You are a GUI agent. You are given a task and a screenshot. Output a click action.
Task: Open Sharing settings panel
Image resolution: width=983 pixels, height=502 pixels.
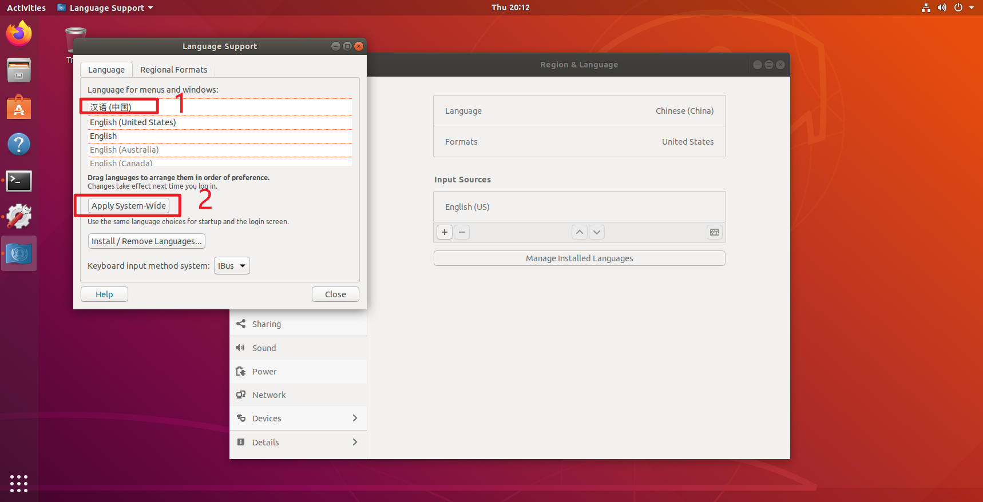tap(298, 324)
